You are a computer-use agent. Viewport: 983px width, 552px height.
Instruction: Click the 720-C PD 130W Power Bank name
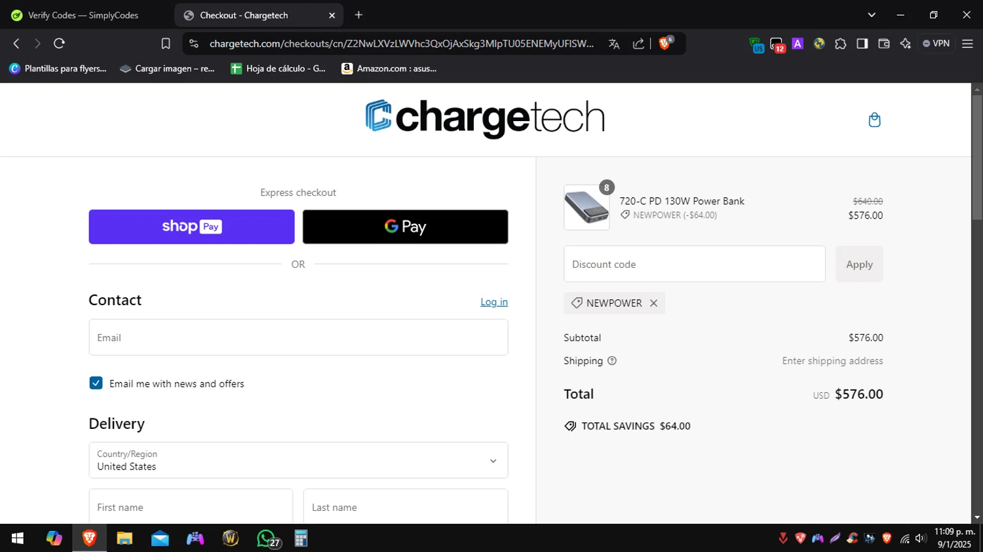[682, 201]
